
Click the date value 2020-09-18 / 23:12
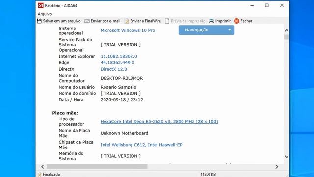[122, 100]
